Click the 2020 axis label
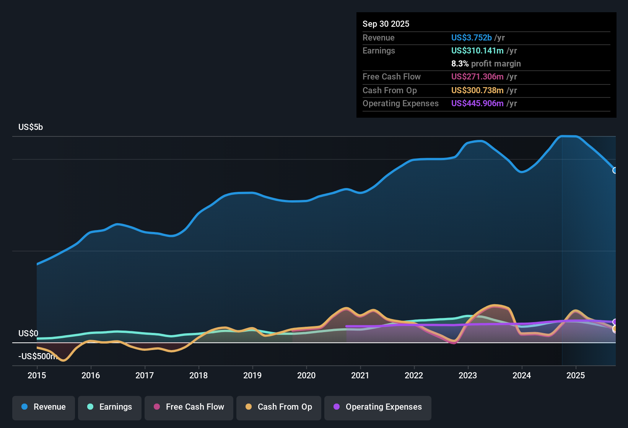The image size is (628, 428). click(x=306, y=376)
